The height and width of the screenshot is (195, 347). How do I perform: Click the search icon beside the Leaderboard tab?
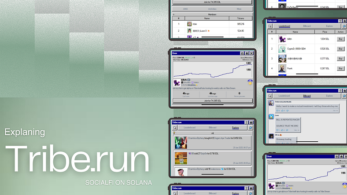(270, 26)
